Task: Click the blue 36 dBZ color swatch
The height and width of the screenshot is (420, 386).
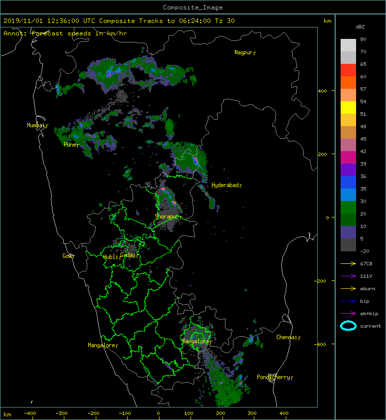Action: point(348,182)
